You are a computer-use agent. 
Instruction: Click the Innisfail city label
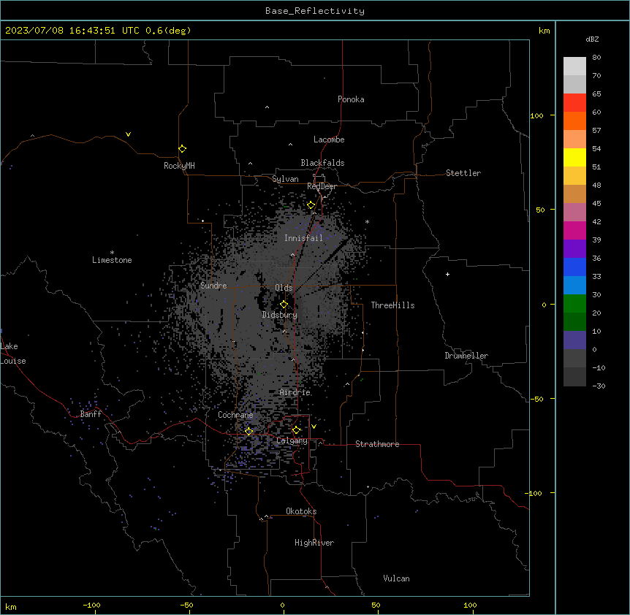[x=304, y=238]
